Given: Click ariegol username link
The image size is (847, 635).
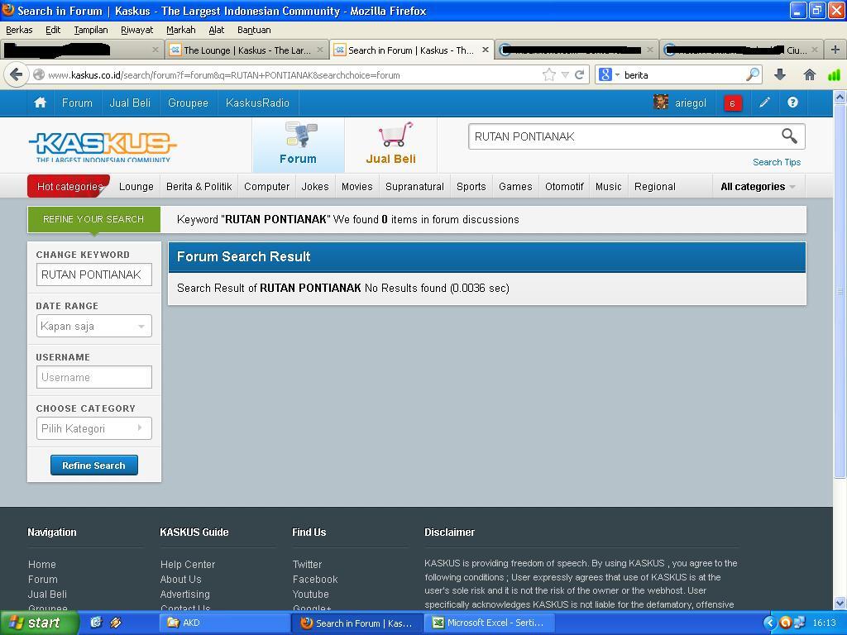Looking at the screenshot, I should pos(691,103).
